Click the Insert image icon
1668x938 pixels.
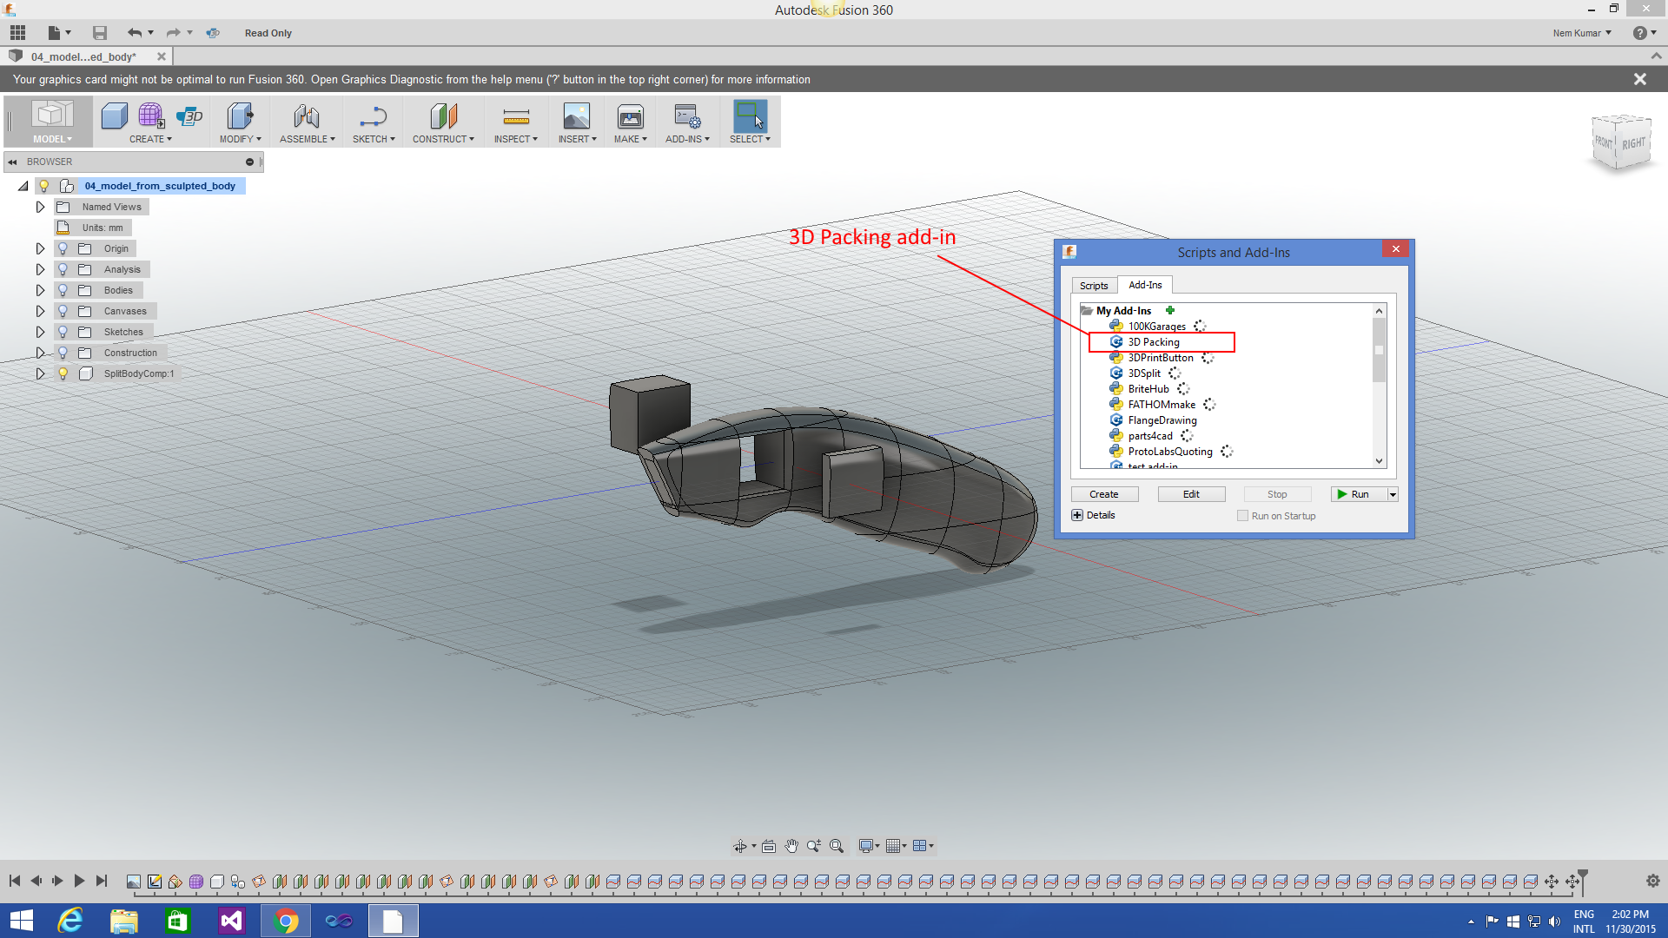pyautogui.click(x=576, y=116)
